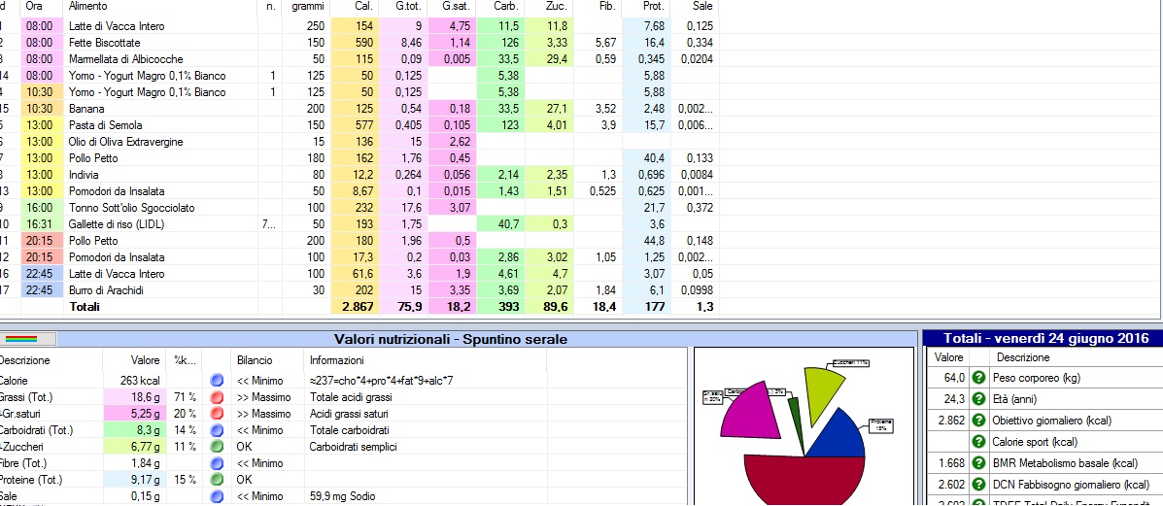Click help icon beside Peso corporeo

[978, 378]
